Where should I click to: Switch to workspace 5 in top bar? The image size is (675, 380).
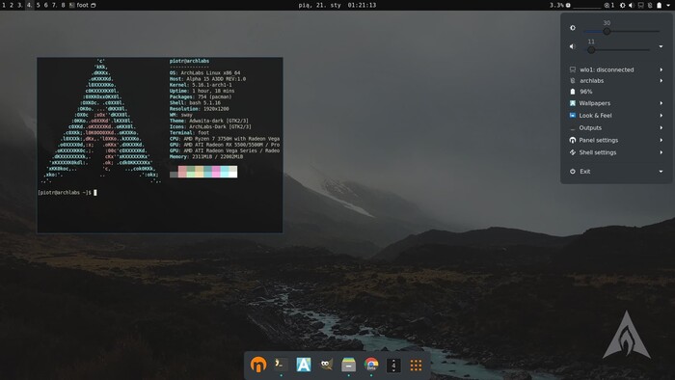pos(38,5)
